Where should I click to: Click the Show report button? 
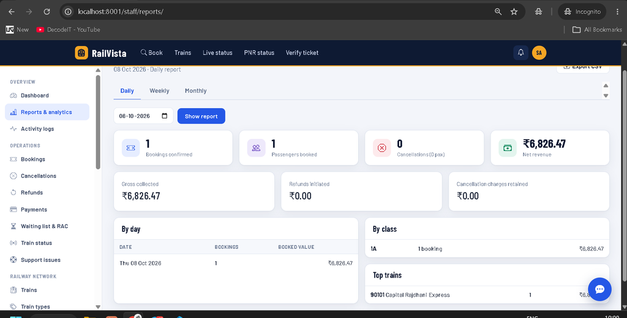(201, 116)
